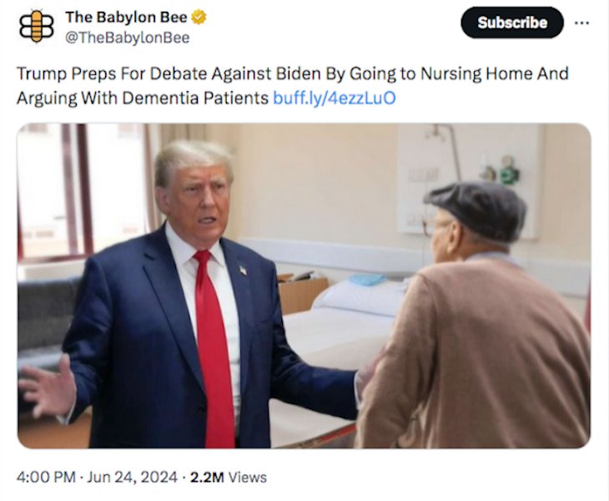Viewport: 609px width, 501px height.
Task: Click the 4:00 PM timestamp
Action: [46, 477]
